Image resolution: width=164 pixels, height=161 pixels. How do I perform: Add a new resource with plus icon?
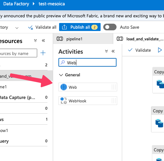click(43, 53)
